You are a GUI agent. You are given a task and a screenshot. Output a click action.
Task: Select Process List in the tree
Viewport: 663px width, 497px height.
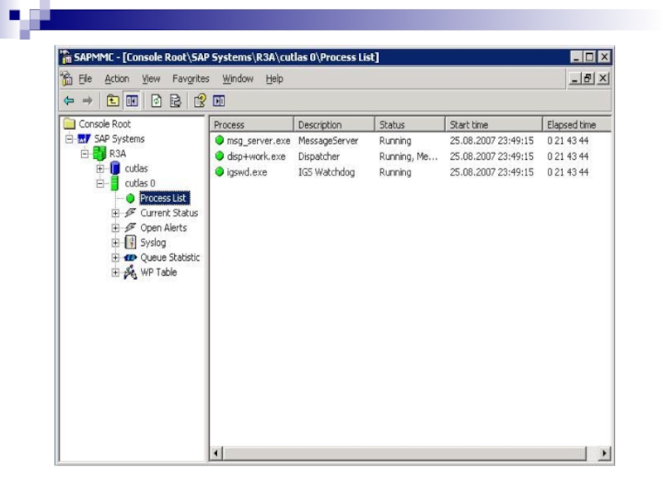(x=163, y=198)
